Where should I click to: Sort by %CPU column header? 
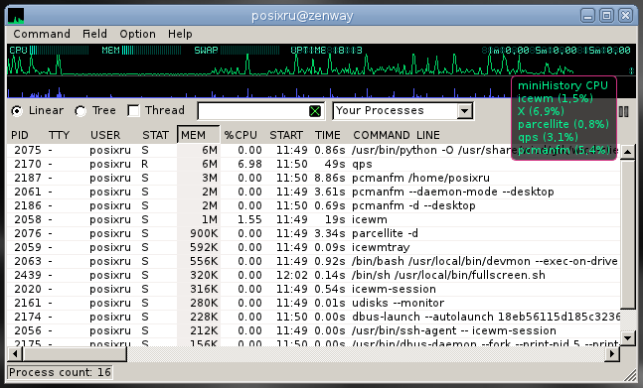point(241,135)
